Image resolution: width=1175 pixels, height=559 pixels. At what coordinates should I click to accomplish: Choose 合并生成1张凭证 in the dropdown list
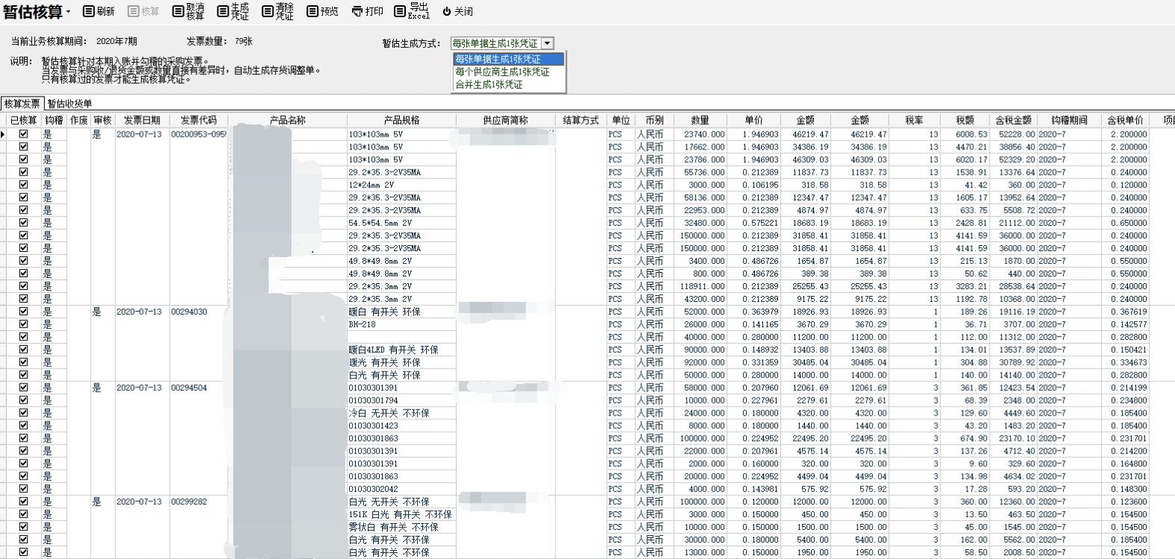click(x=489, y=84)
